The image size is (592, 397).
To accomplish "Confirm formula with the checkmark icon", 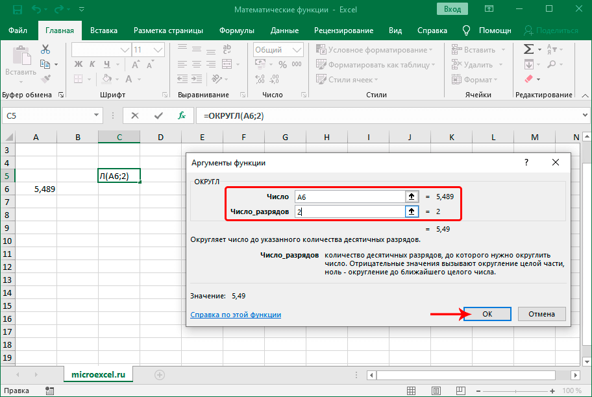I will 158,115.
